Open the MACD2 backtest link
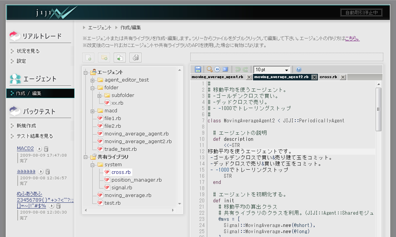The image size is (396, 237). point(25,148)
